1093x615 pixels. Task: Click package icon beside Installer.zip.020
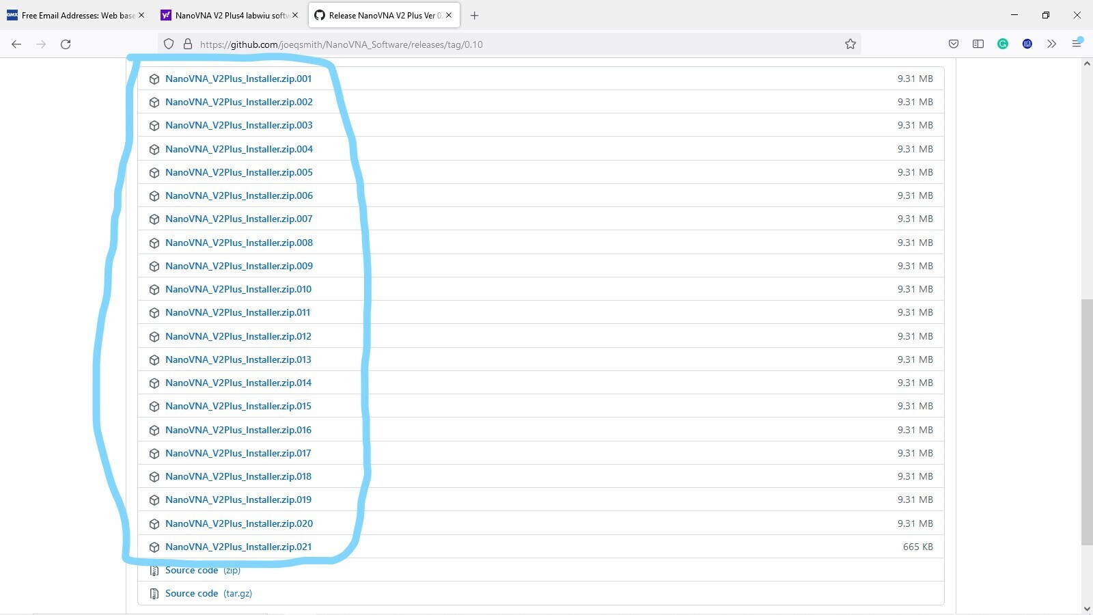[154, 524]
